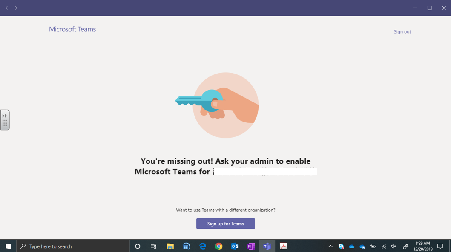
Task: Click the Sign up for Teams button
Action: (226, 224)
